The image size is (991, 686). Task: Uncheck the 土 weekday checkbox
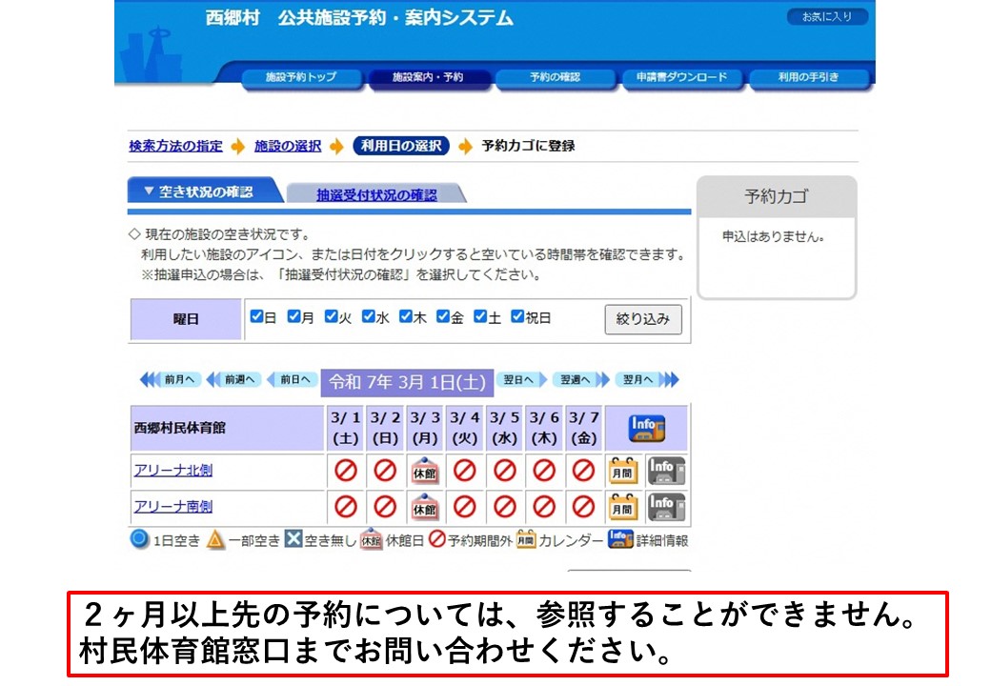[x=480, y=316]
